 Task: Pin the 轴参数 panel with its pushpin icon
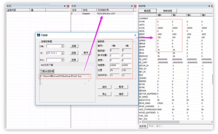pyautogui.click(x=209, y=6)
